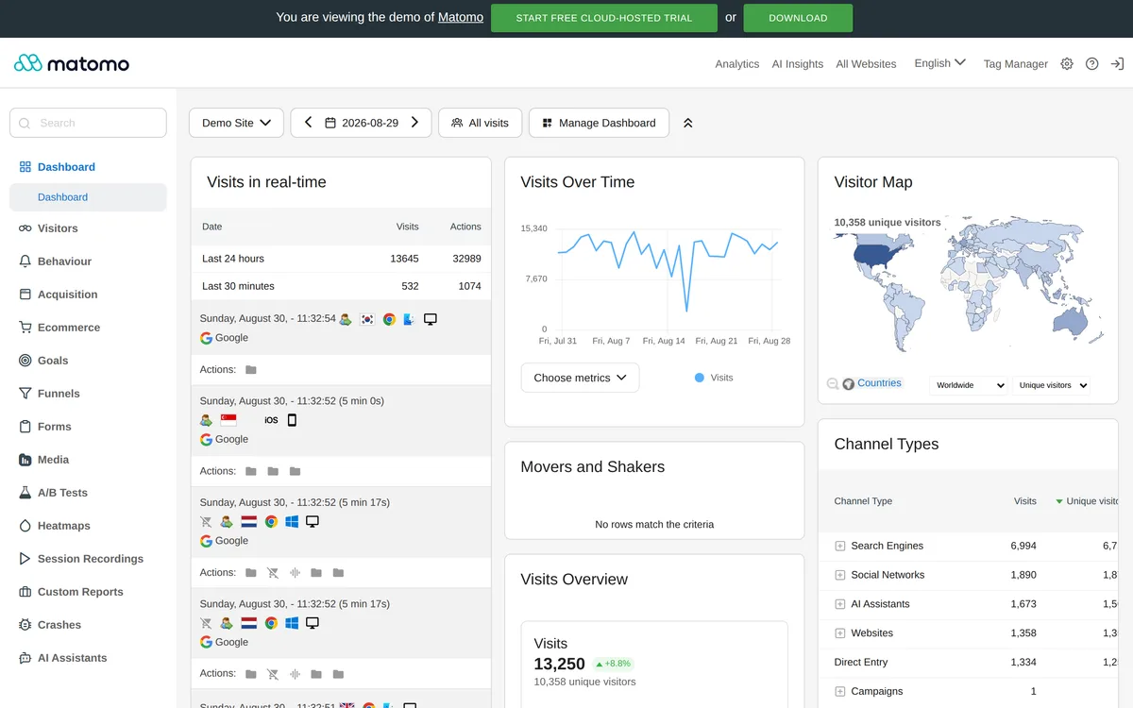Screen dimensions: 1133x708
Task: Open Ecommerce via cart sidebar icon
Action: (25, 328)
